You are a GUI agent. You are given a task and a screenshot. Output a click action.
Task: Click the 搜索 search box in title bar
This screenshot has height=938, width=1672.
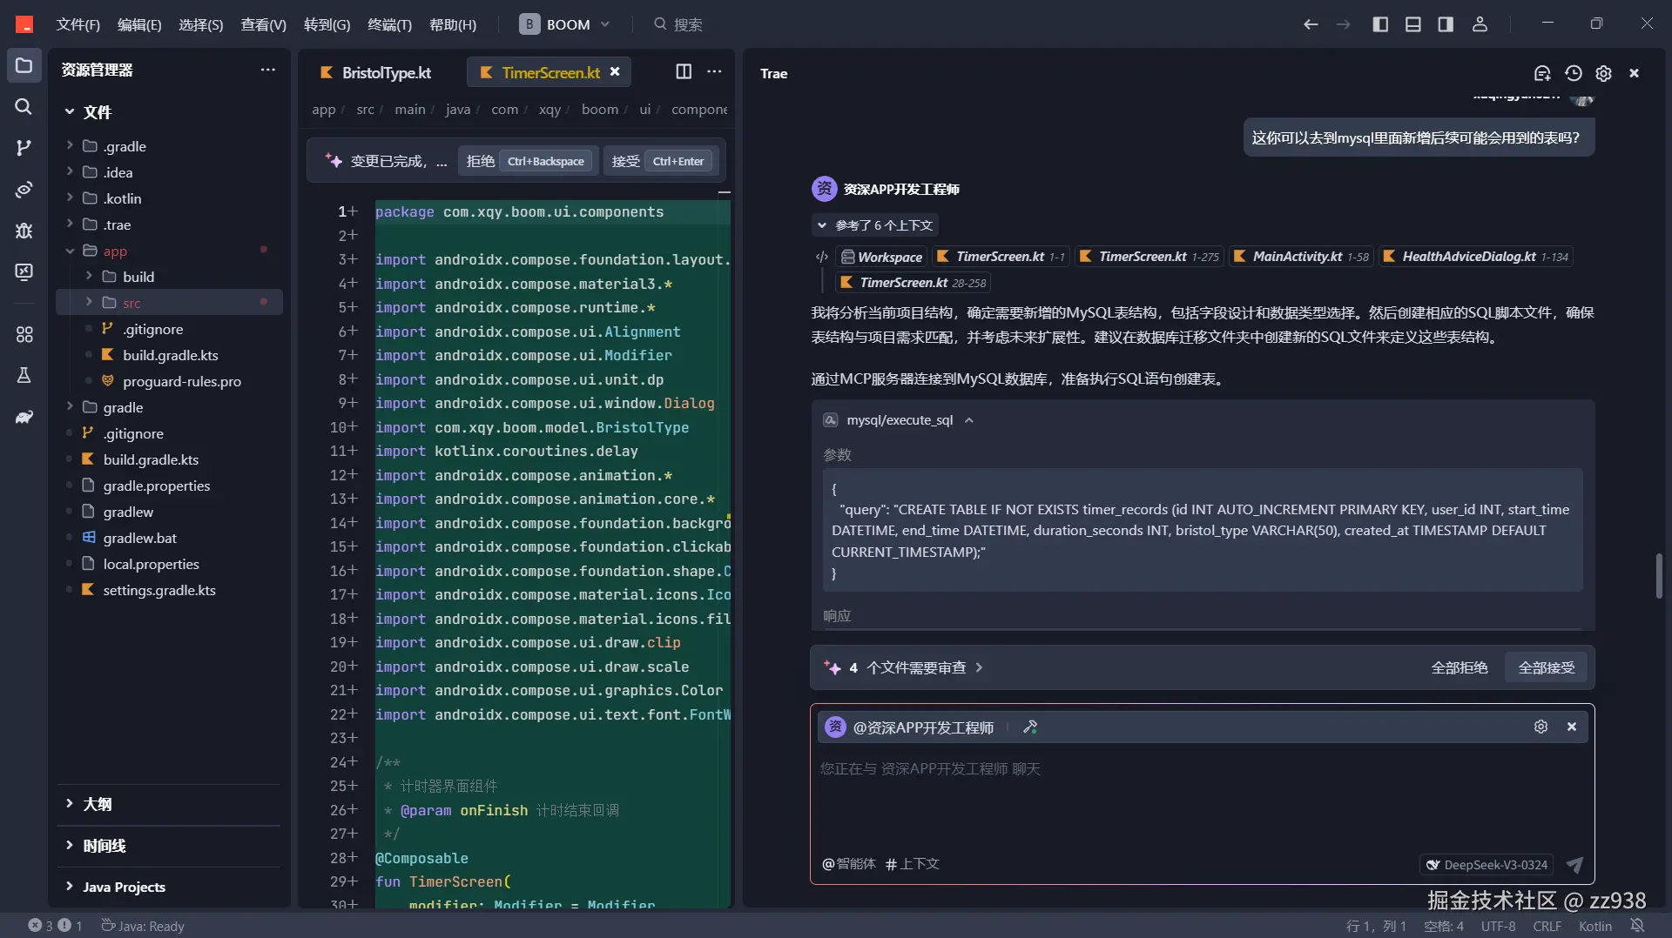pos(678,24)
